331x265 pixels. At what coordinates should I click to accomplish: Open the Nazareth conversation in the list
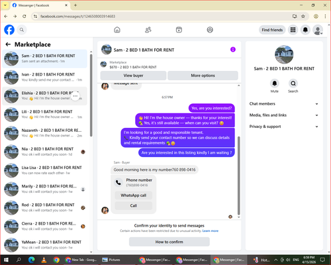(45, 133)
